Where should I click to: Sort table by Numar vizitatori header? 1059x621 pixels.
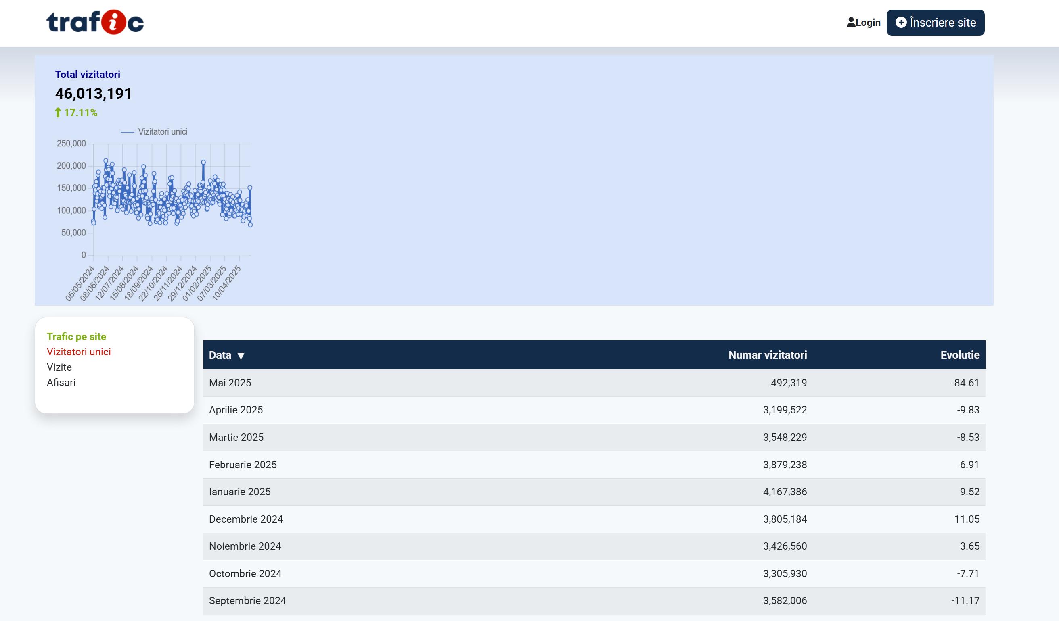(767, 355)
